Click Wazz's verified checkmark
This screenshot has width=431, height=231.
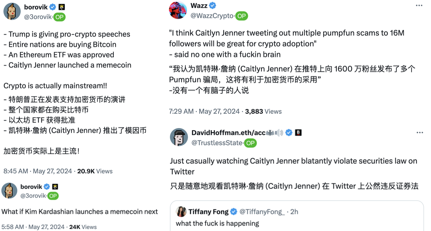click(x=212, y=5)
